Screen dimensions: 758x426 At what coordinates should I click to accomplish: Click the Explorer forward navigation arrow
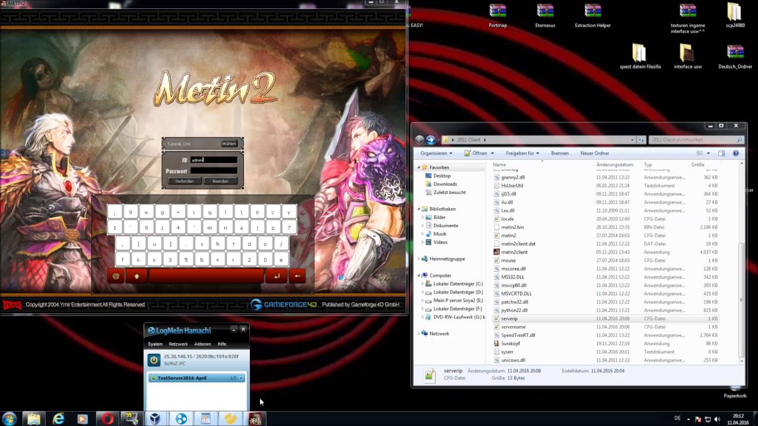tap(431, 140)
